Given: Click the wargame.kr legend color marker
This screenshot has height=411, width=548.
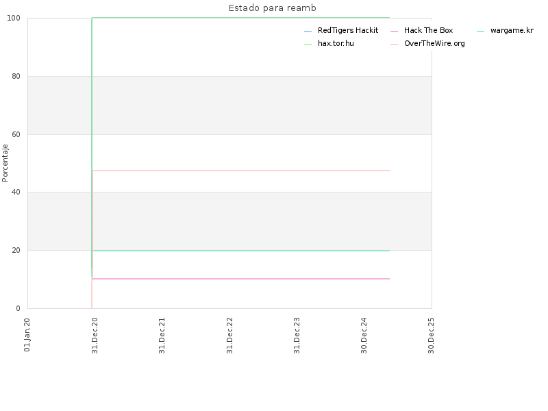Looking at the screenshot, I should [481, 32].
